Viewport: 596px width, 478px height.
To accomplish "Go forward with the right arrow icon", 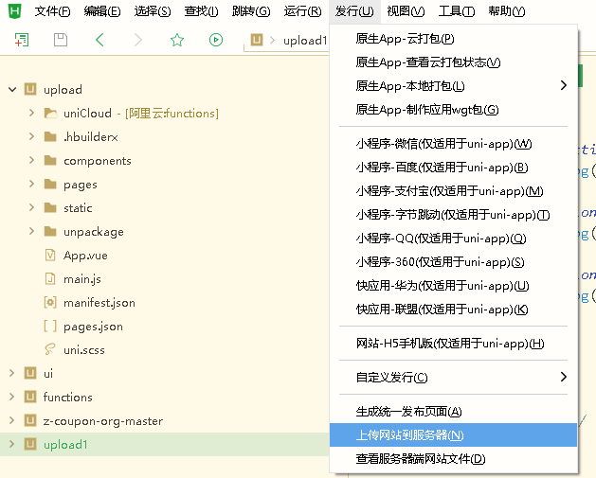I will 138,40.
